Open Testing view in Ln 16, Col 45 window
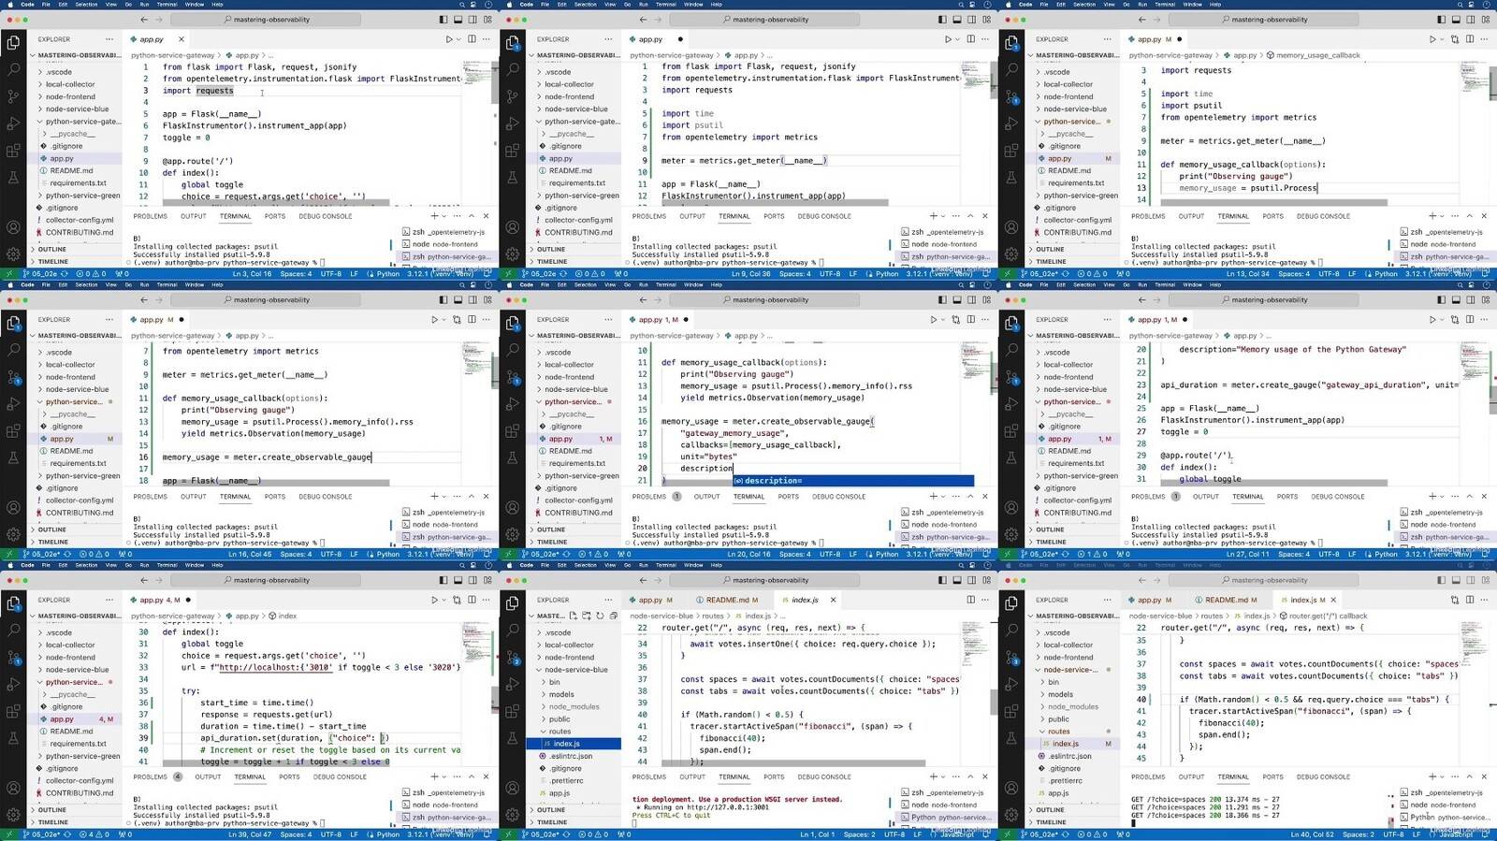Viewport: 1497px width, 841px height. tap(13, 457)
